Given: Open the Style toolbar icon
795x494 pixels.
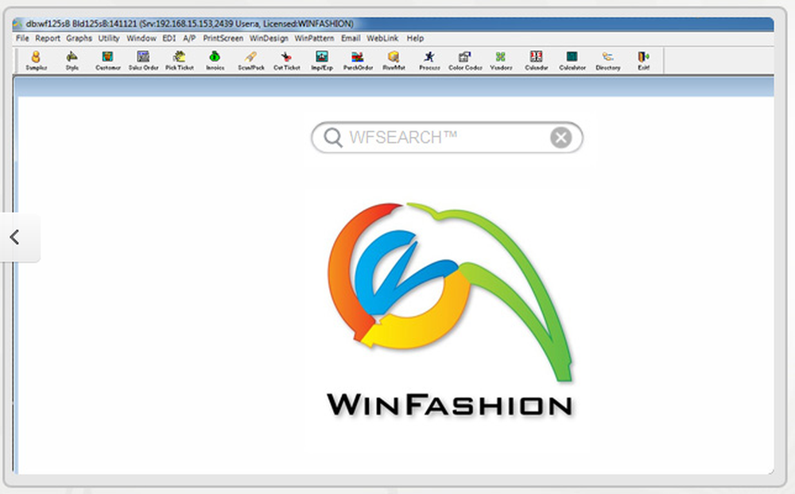Looking at the screenshot, I should 72,60.
